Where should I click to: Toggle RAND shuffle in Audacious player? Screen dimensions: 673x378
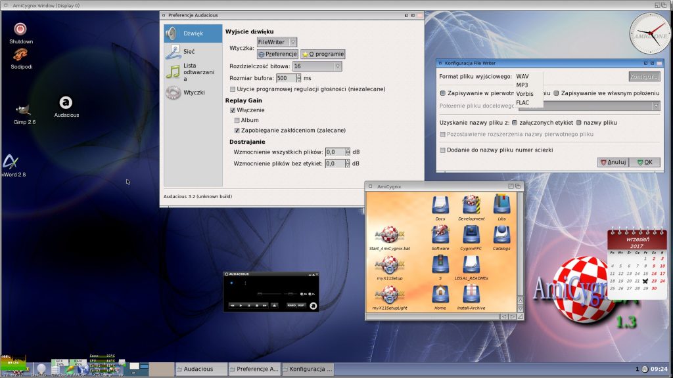[x=291, y=306]
